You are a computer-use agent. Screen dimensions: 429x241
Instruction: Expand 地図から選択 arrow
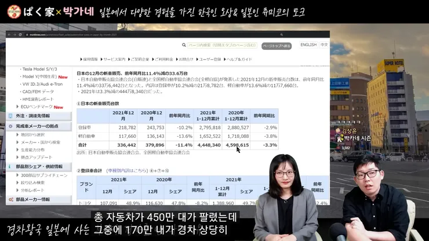17,134
